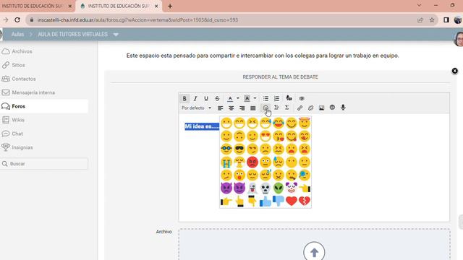Pick the tears-of-joy laughing emoji
This screenshot has height=260, width=463.
[278, 123]
